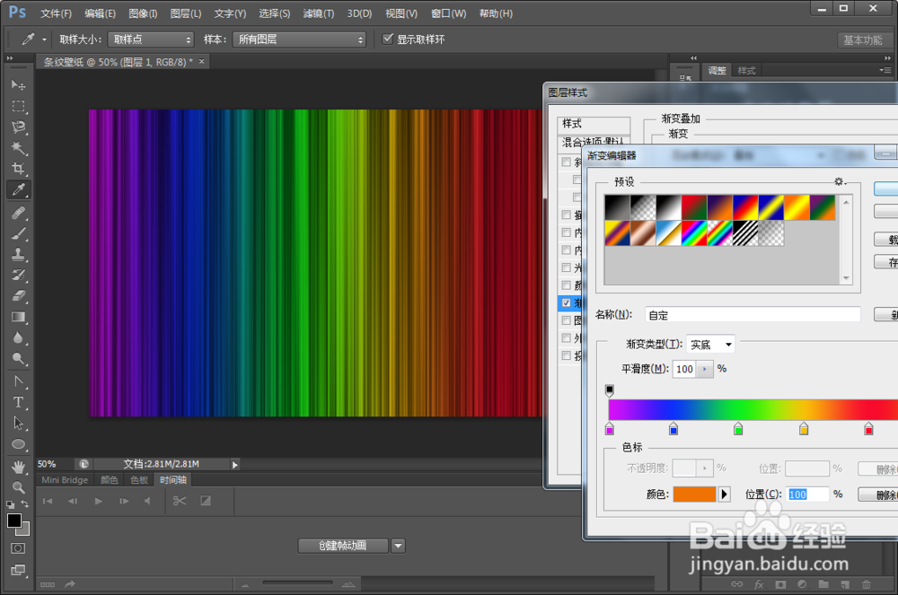Switch to the Mini Bridge tab
The height and width of the screenshot is (595, 898).
coord(65,480)
